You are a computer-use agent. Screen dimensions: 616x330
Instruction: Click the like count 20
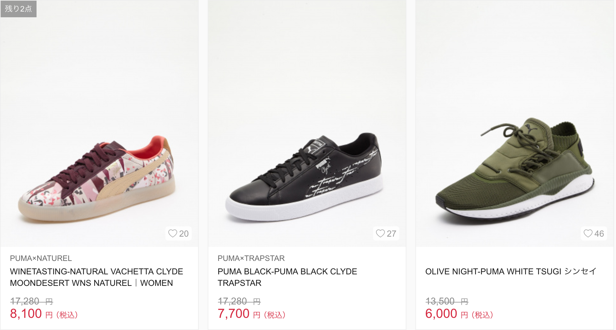pos(184,234)
